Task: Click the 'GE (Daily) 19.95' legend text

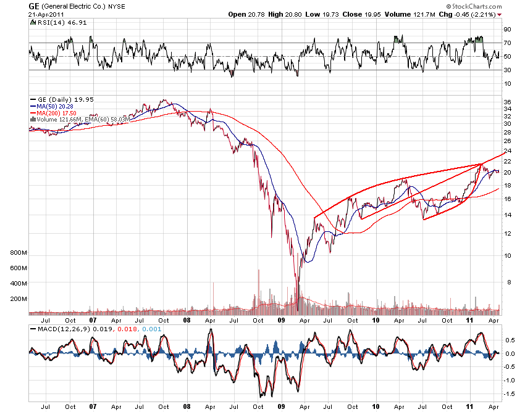Action: (65, 99)
